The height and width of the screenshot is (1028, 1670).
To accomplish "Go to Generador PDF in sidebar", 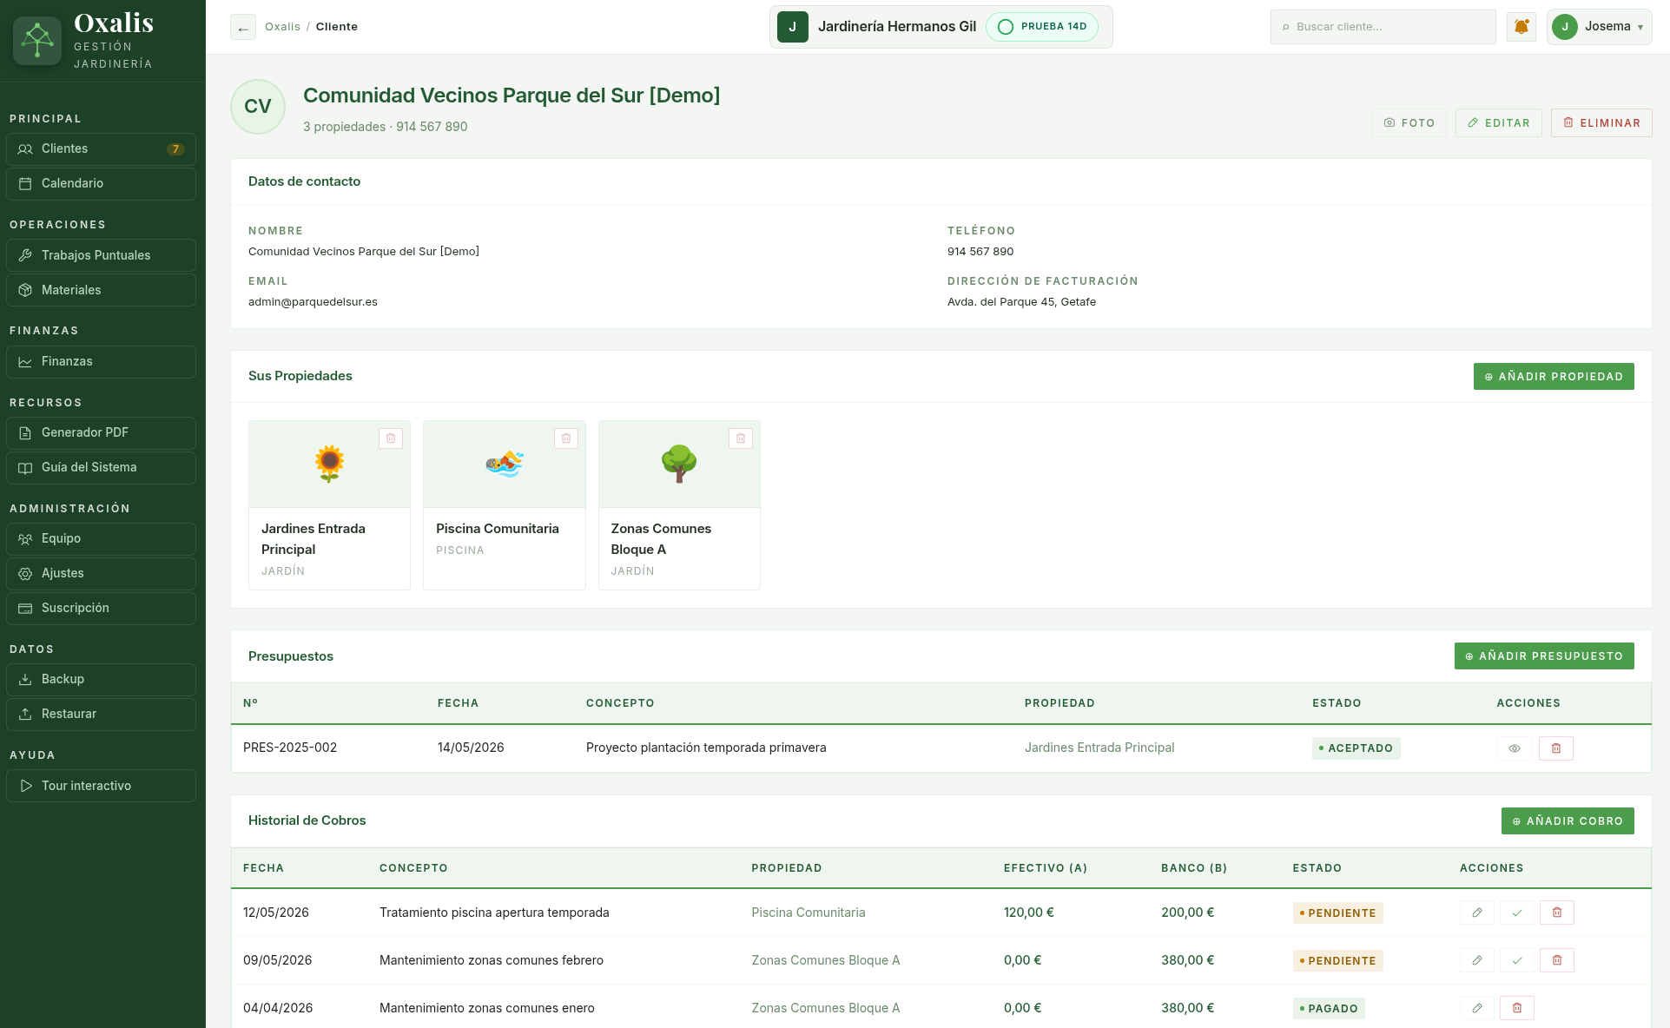I will pyautogui.click(x=101, y=432).
